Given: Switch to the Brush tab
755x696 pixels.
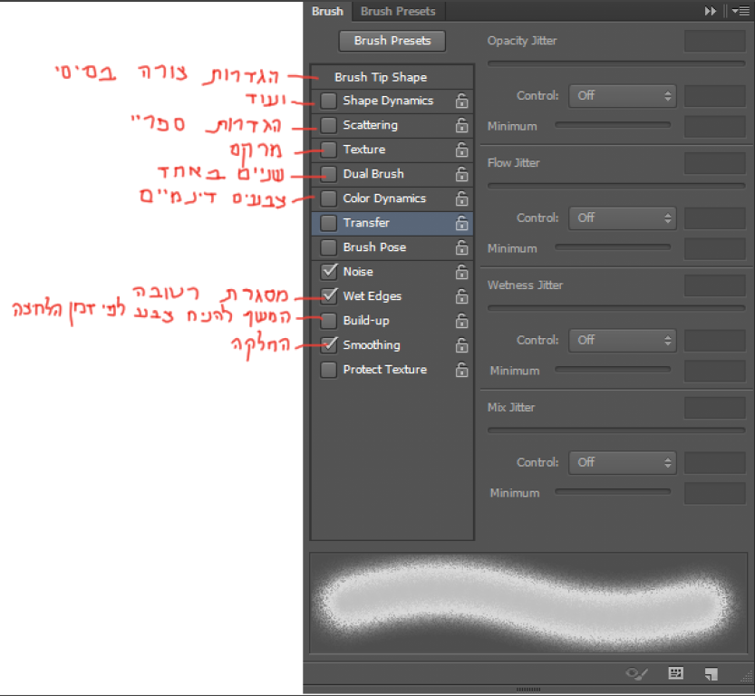Looking at the screenshot, I should tap(327, 11).
